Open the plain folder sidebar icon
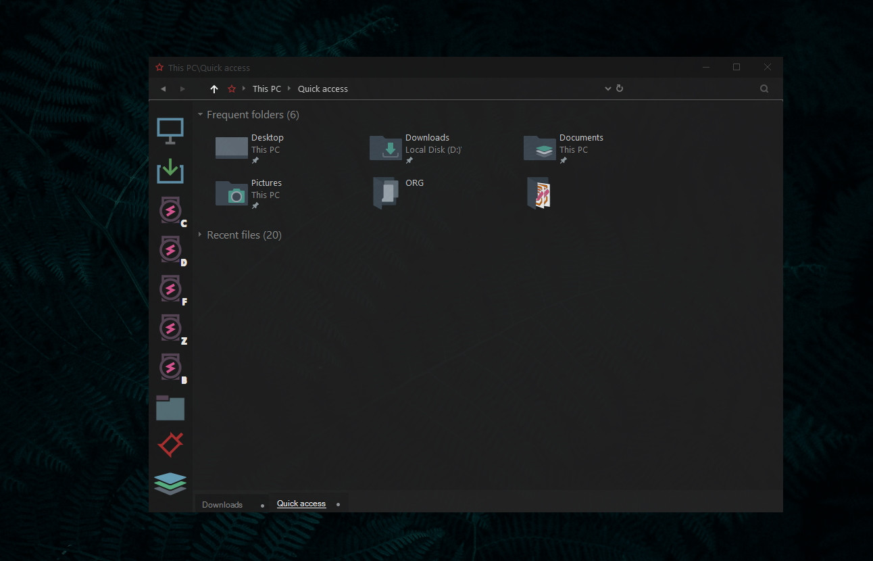 point(170,408)
